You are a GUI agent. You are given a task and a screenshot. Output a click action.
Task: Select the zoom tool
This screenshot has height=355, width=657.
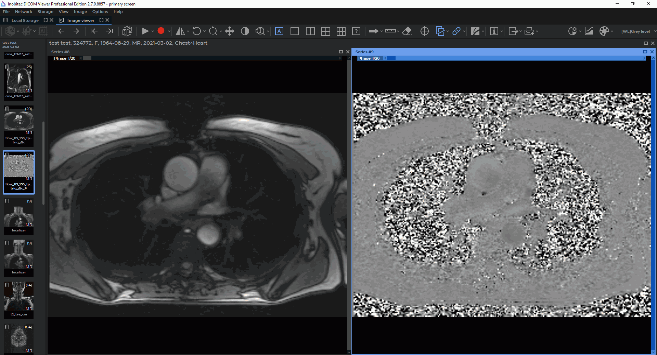pyautogui.click(x=213, y=31)
